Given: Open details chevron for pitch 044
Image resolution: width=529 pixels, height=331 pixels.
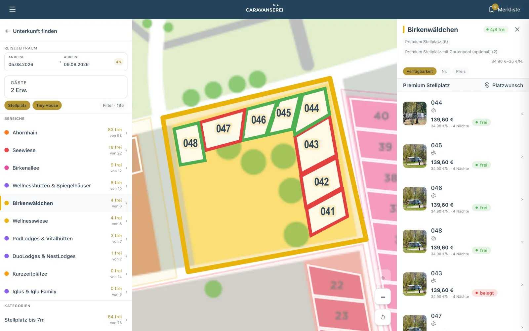Looking at the screenshot, I should point(522,114).
